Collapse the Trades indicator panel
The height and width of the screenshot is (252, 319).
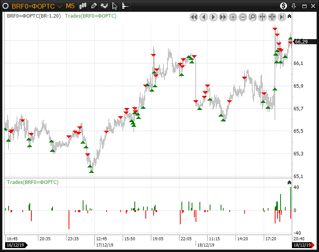(289, 182)
